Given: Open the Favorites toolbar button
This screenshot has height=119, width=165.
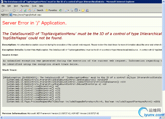Looking at the screenshot, I should (x=51, y=10).
